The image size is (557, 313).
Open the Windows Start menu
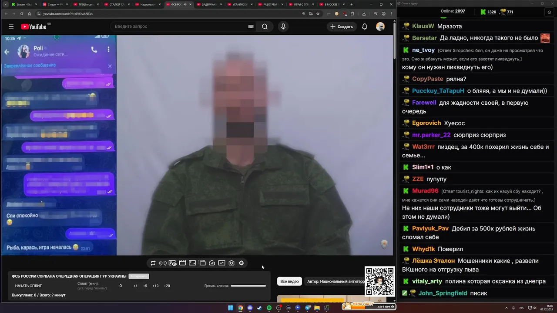point(231,308)
